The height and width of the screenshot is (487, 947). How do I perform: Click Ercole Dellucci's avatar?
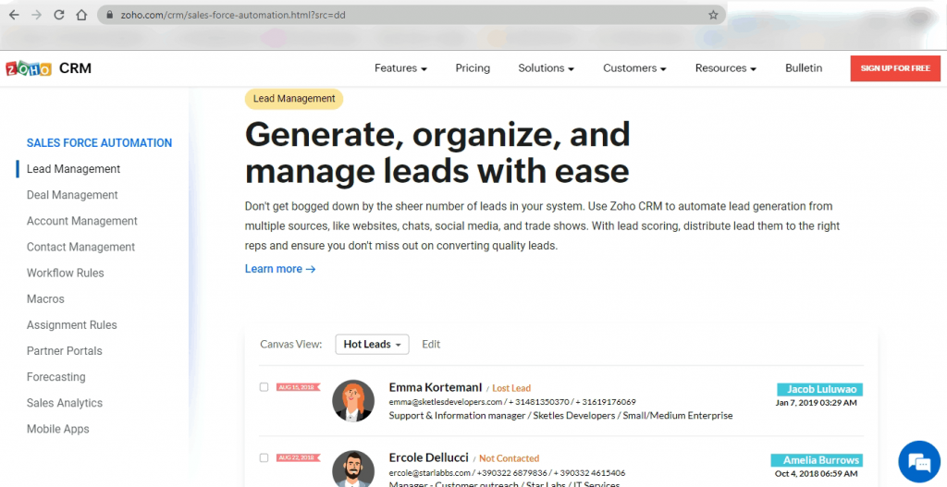click(353, 469)
